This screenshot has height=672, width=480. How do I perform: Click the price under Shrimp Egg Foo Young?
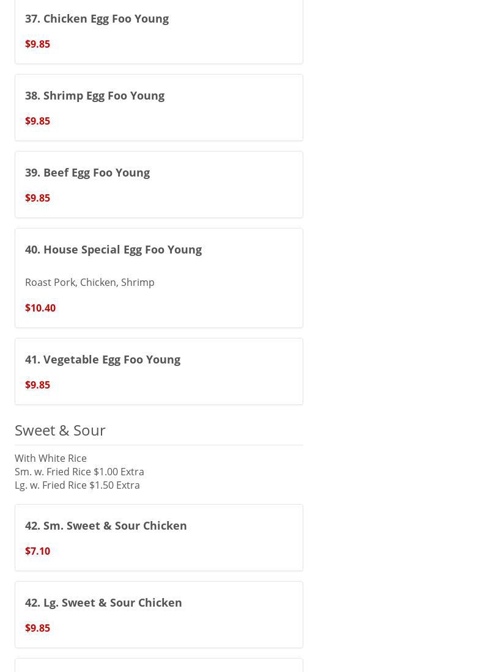[x=37, y=121]
